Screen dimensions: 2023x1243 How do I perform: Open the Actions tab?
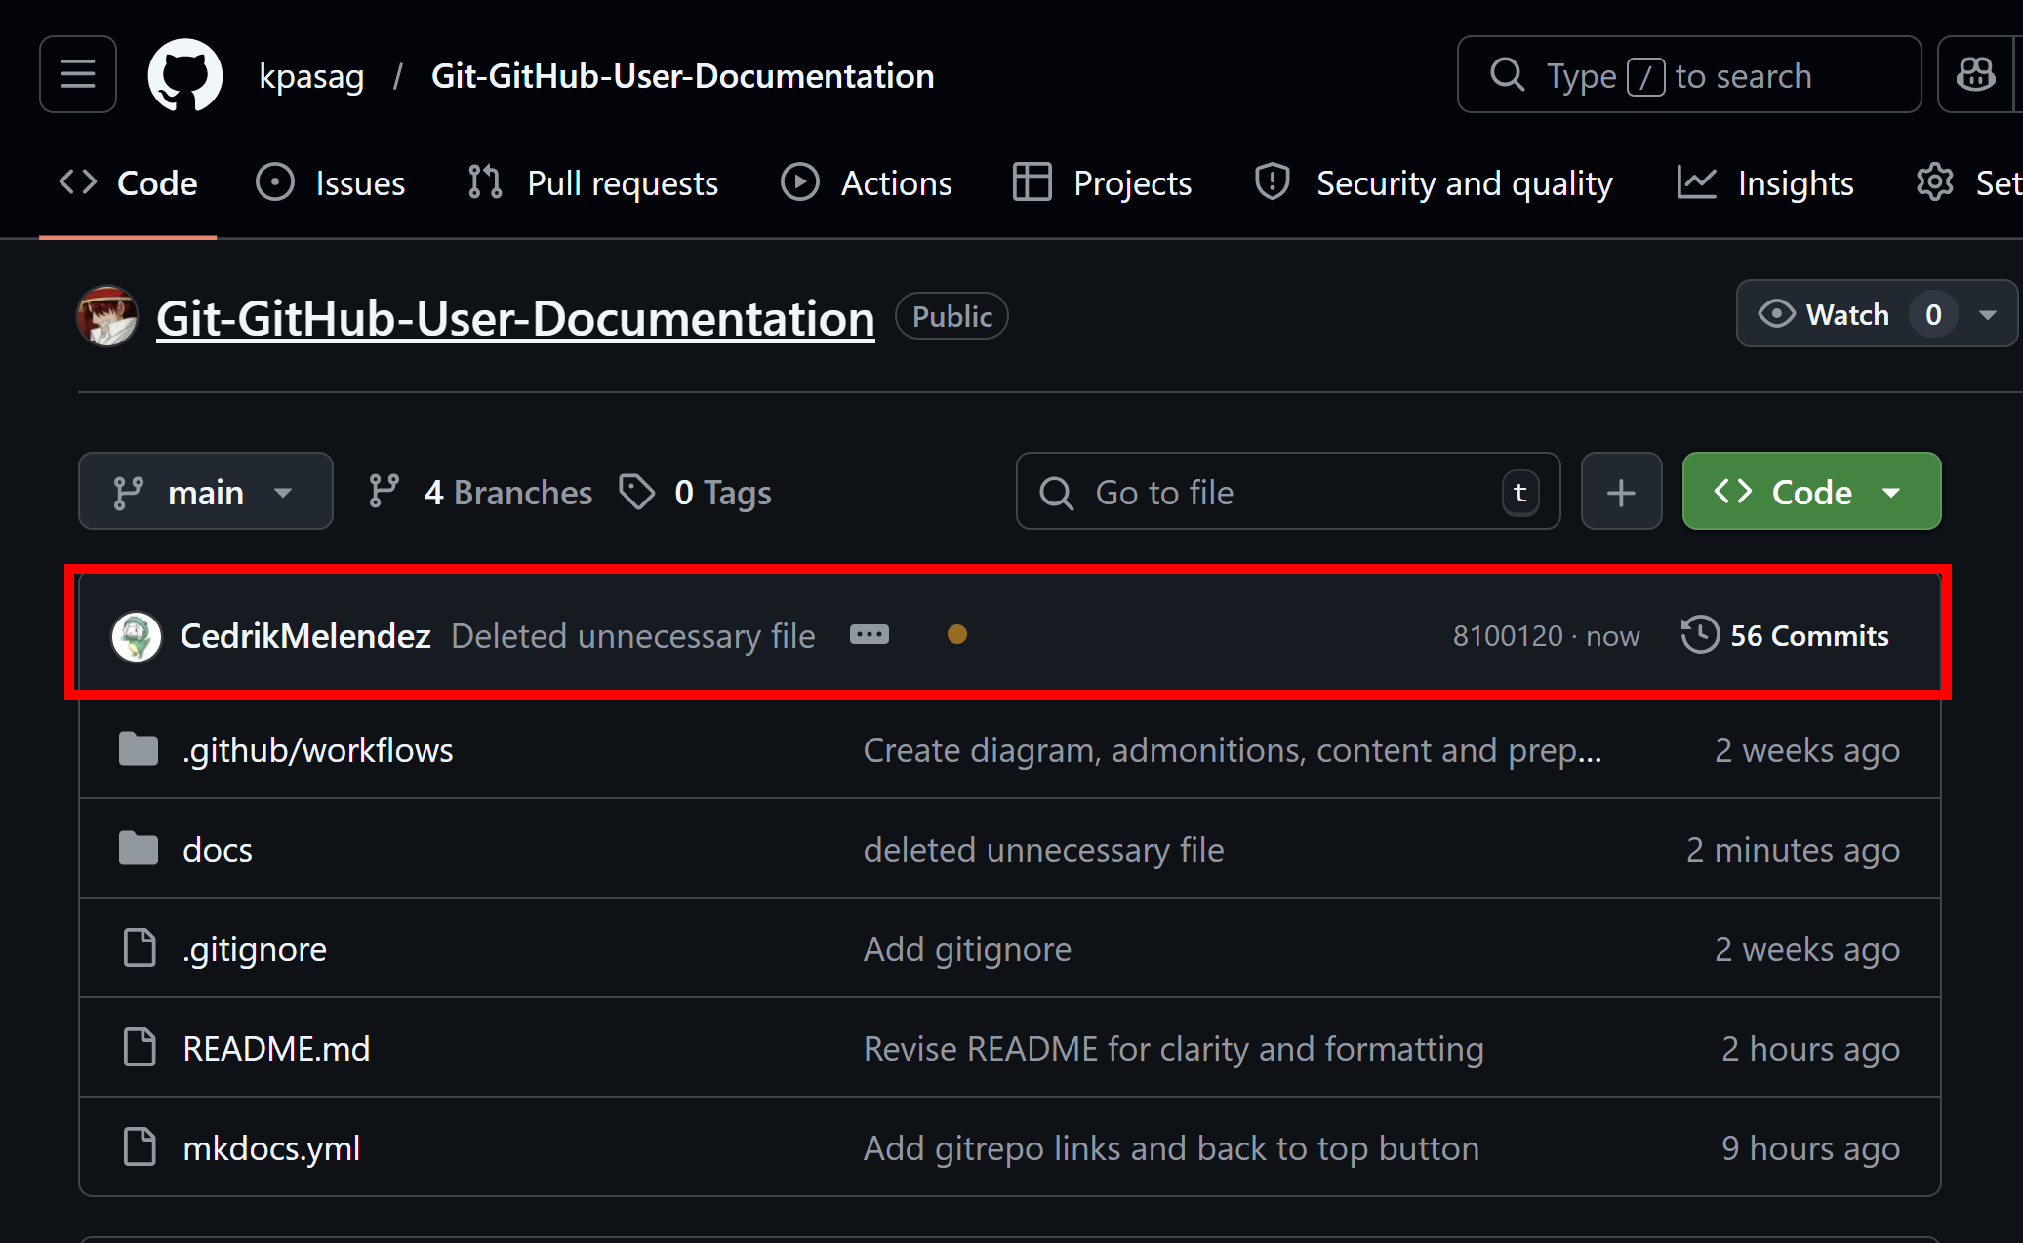point(896,182)
